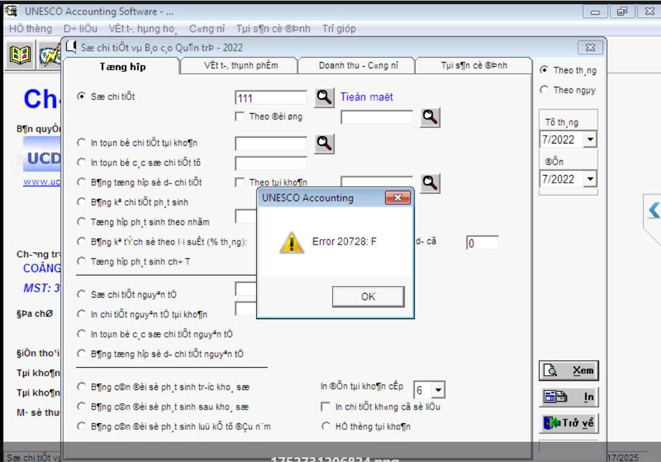Click the book icon in the main toolbar
The width and height of the screenshot is (661, 462).
pyautogui.click(x=20, y=55)
